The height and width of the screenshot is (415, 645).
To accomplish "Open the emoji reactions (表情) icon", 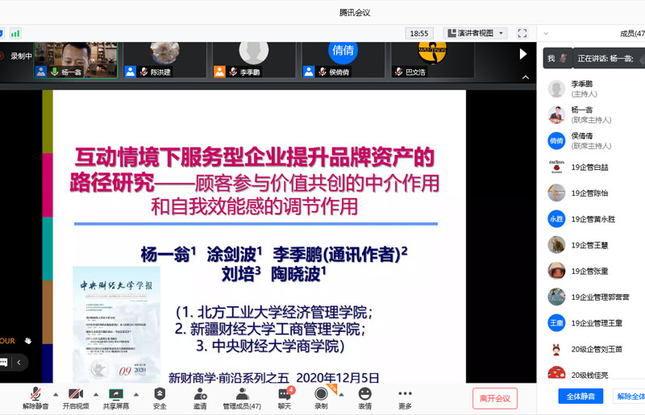I will [x=365, y=395].
